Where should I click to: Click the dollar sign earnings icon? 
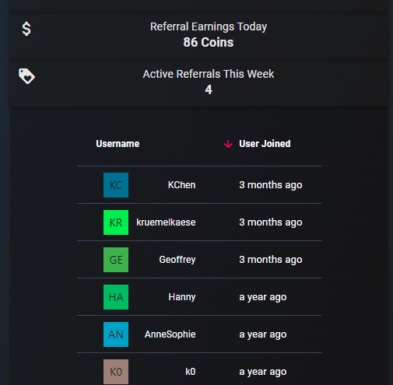point(26,29)
